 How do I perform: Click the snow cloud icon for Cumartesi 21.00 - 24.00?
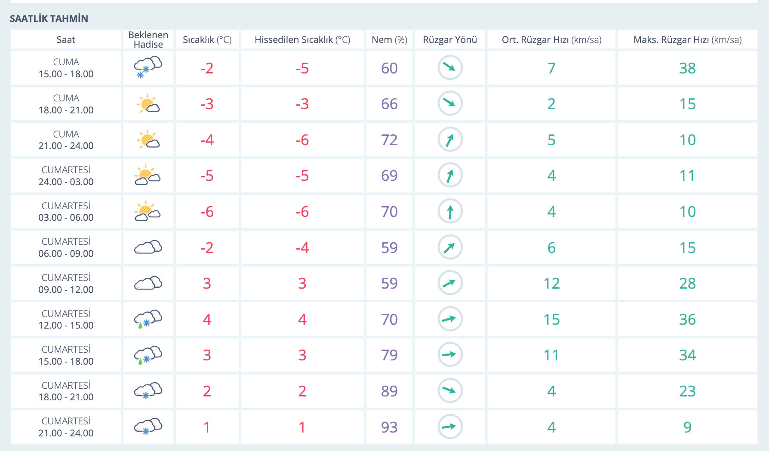tap(148, 427)
